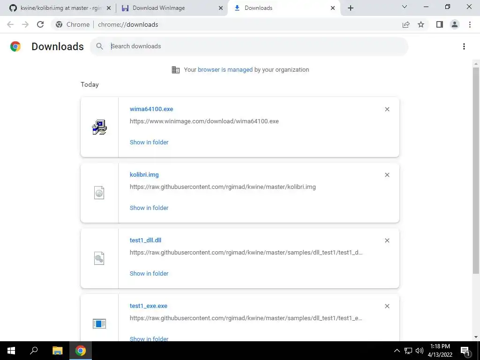Open the Downloads page more-actions menu
This screenshot has height=360, width=480.
pyautogui.click(x=464, y=46)
